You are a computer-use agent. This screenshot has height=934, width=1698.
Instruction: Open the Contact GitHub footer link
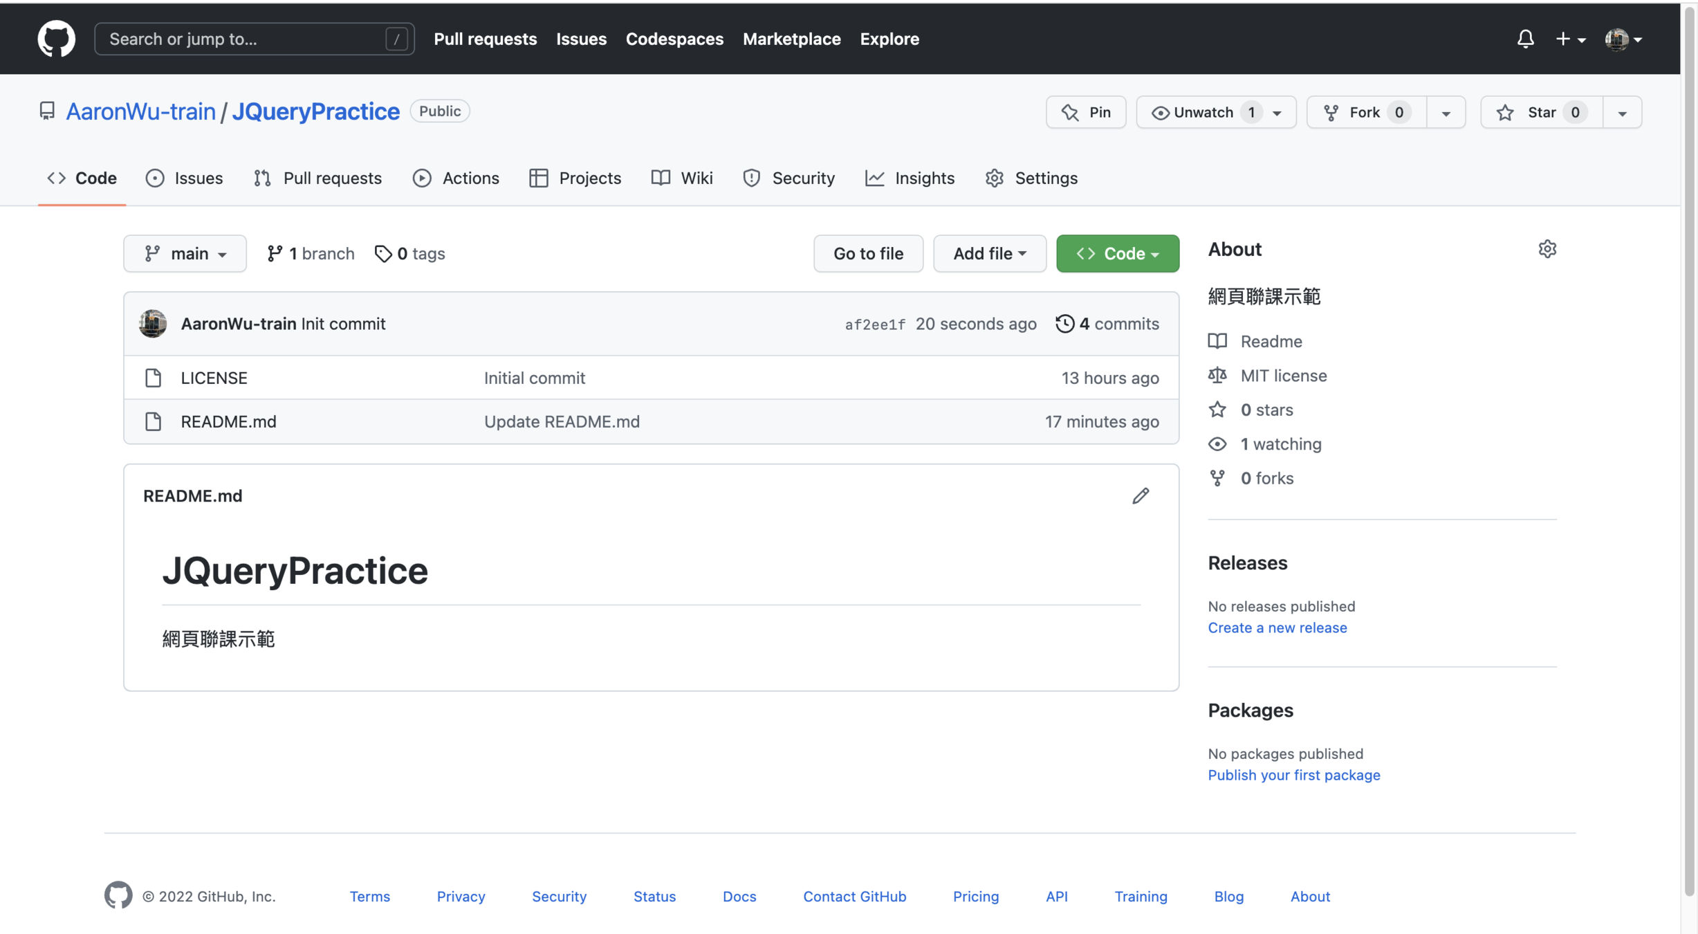tap(854, 896)
